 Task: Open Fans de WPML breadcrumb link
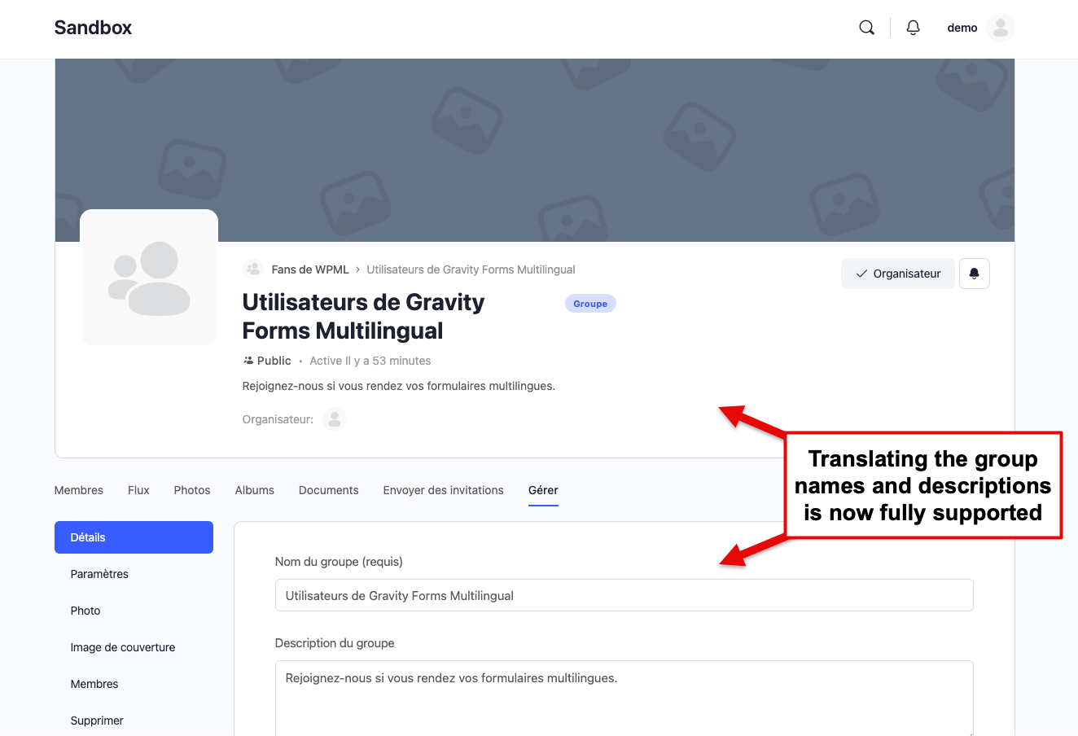click(x=310, y=269)
